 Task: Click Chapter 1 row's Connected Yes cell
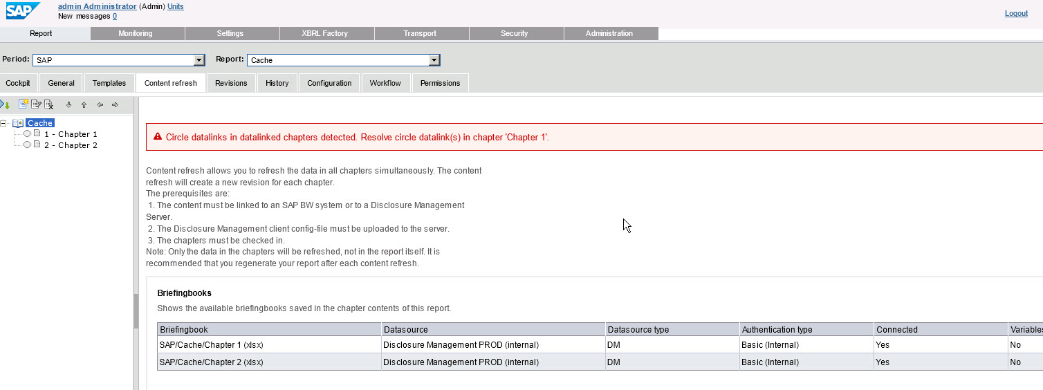pos(941,344)
